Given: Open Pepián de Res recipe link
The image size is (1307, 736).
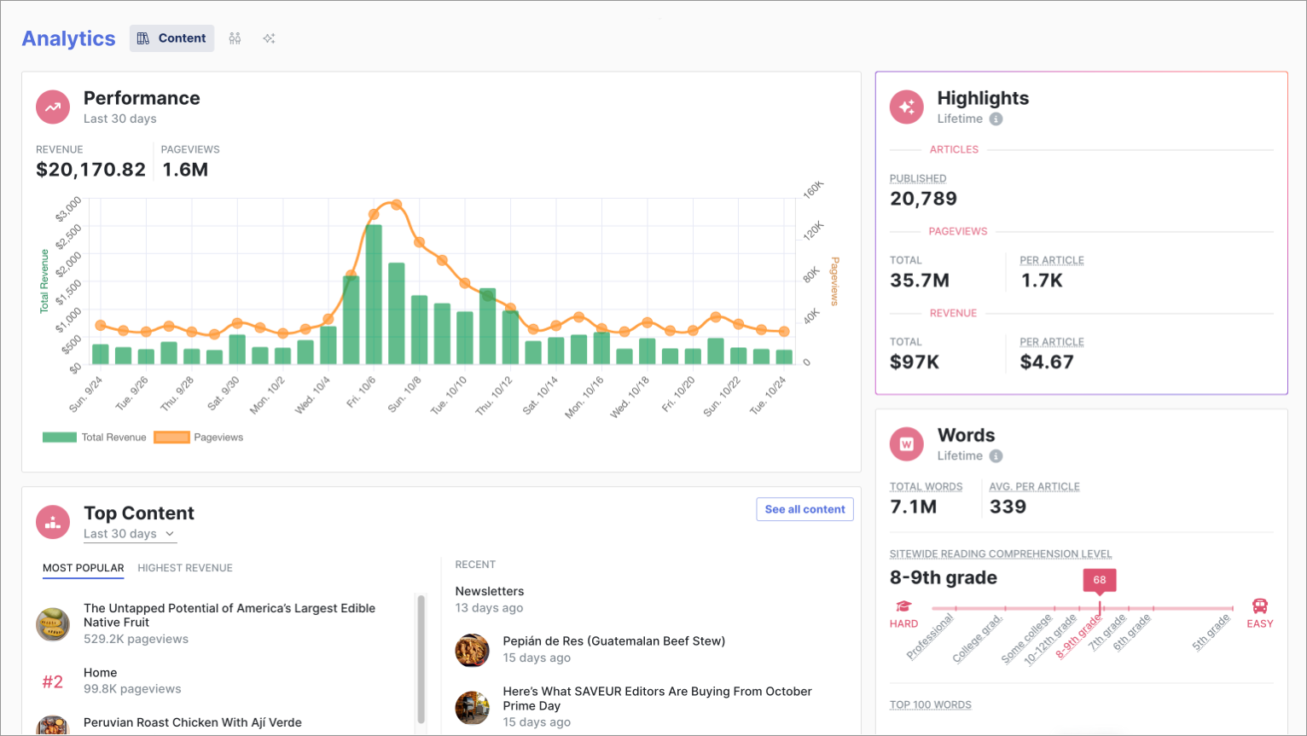Looking at the screenshot, I should pyautogui.click(x=614, y=641).
